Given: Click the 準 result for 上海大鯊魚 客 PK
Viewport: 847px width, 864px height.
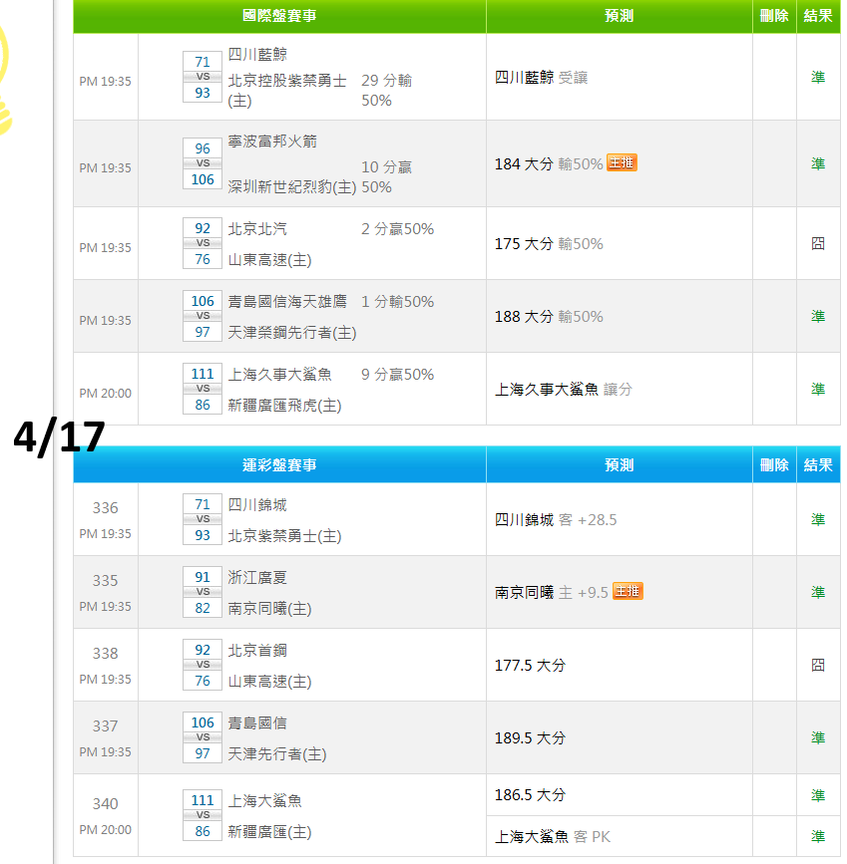Looking at the screenshot, I should coord(818,836).
